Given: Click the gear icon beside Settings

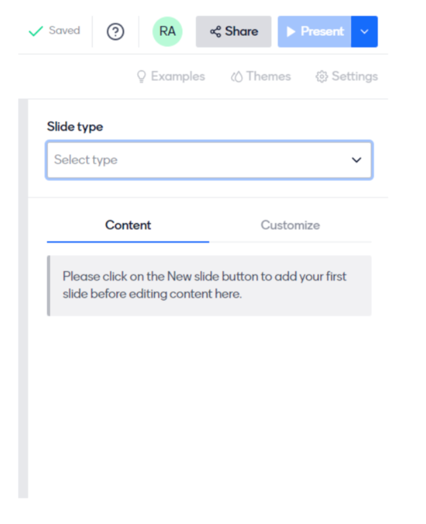Looking at the screenshot, I should (321, 76).
